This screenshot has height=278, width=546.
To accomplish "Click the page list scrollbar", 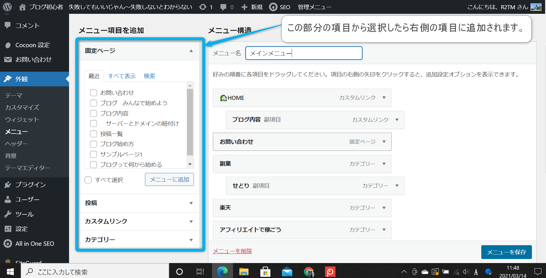I will pyautogui.click(x=190, y=122).
